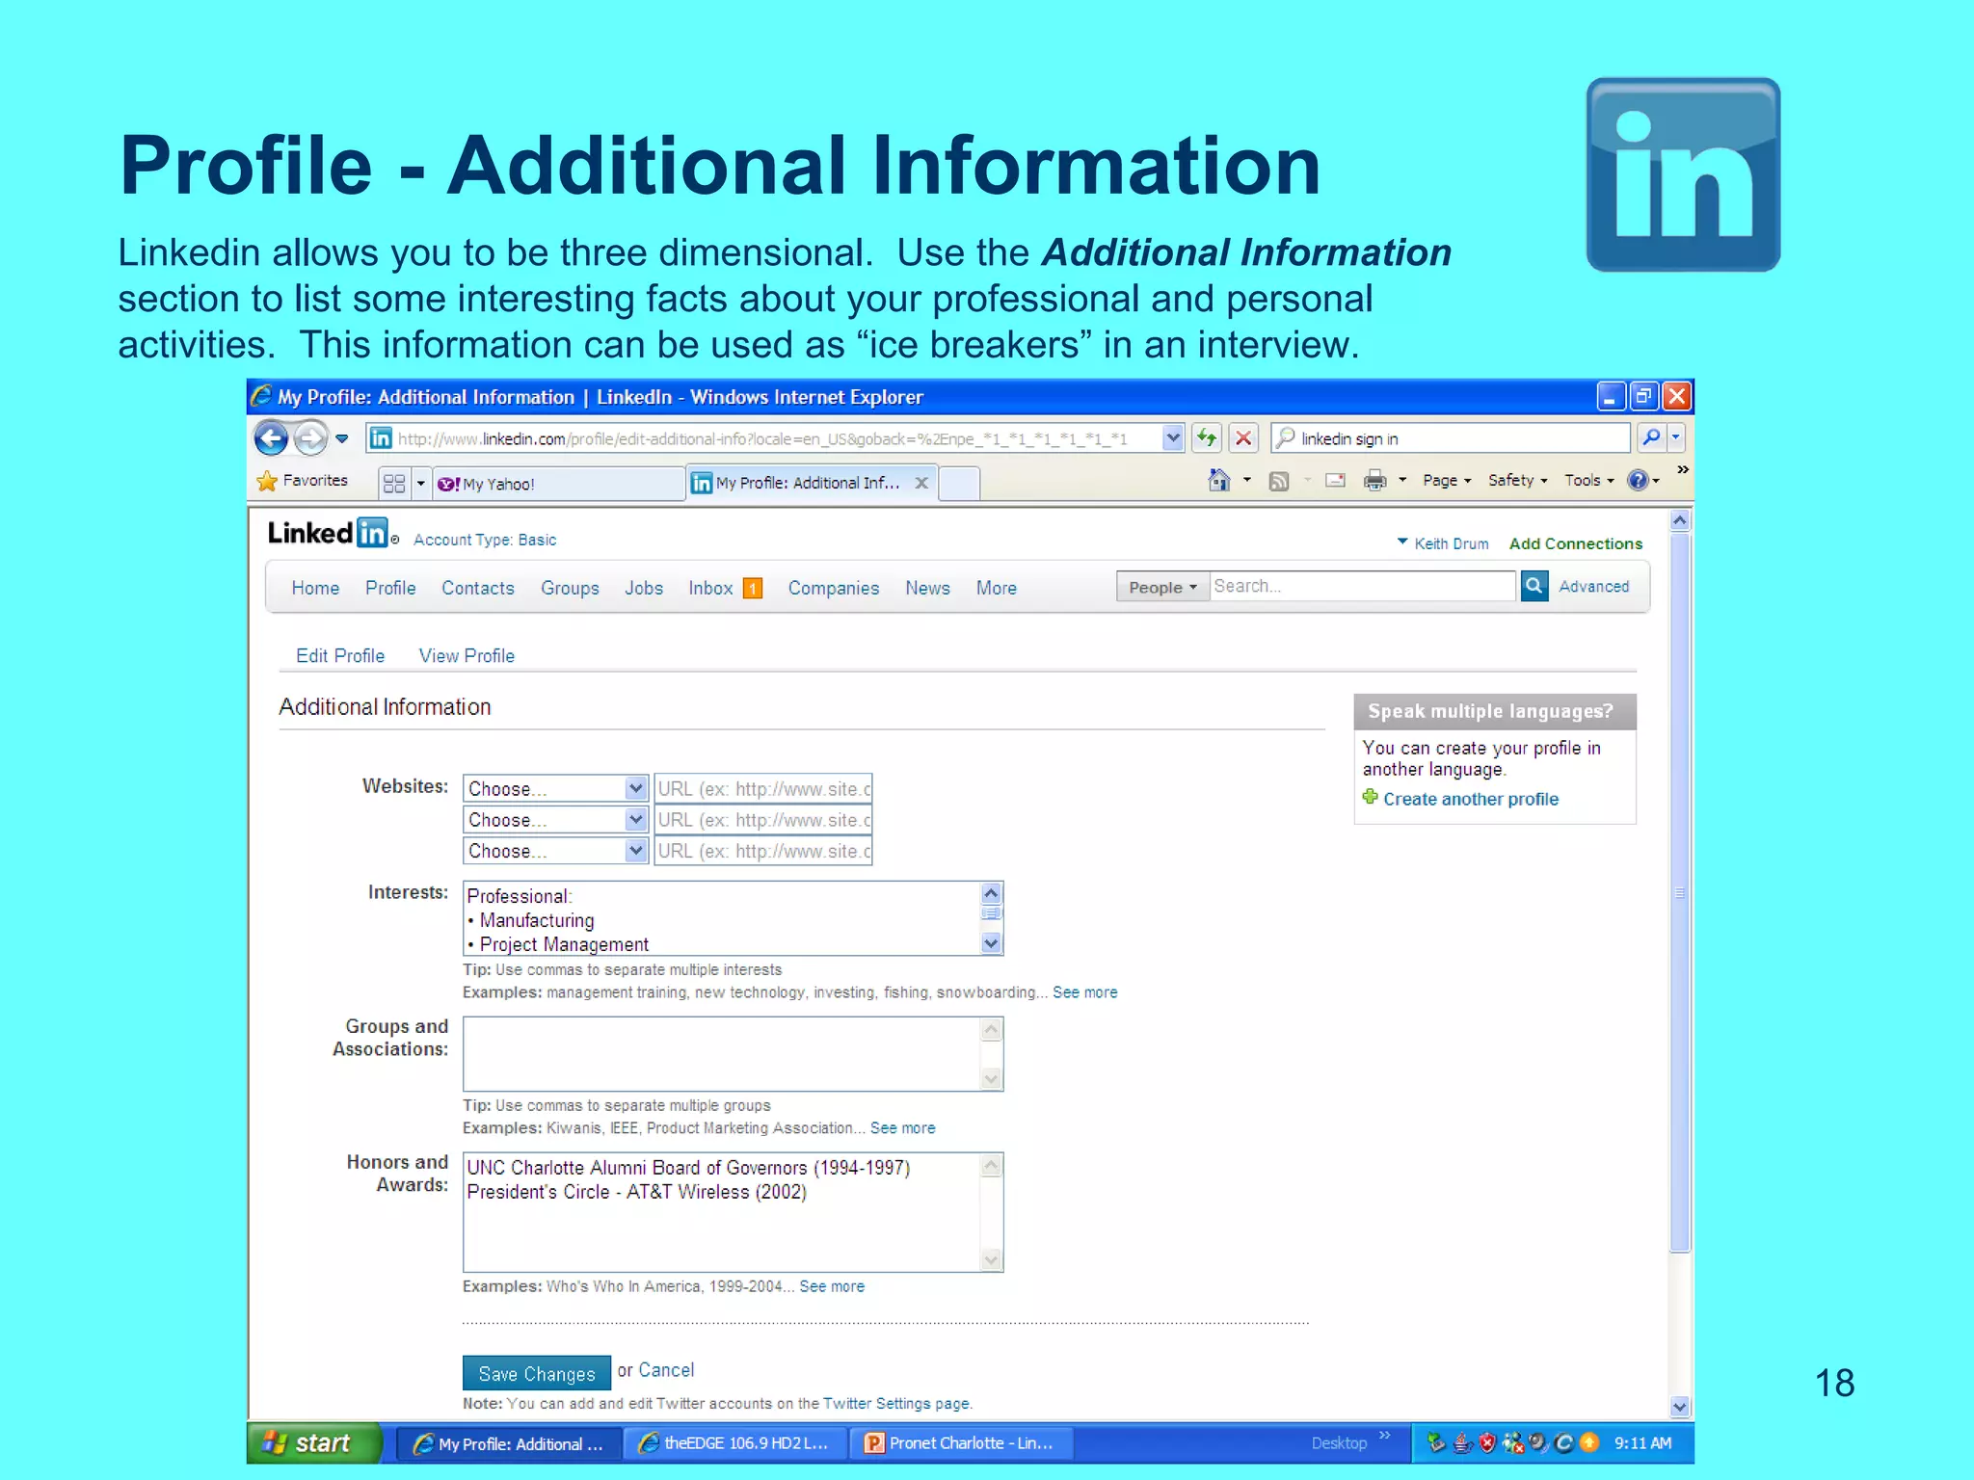Click the browser Forward arrow button
This screenshot has width=1974, height=1480.
pyautogui.click(x=310, y=438)
